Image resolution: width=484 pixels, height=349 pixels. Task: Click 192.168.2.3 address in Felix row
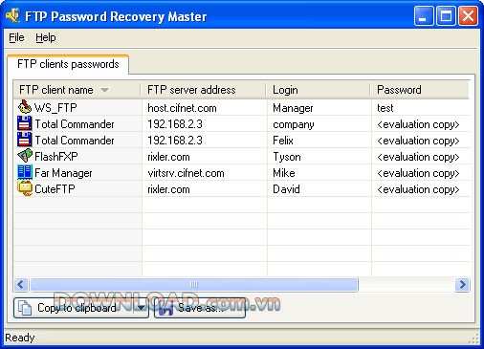[175, 141]
